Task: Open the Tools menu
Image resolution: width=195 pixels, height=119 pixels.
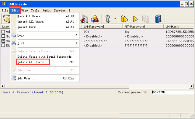Action: coord(35,11)
